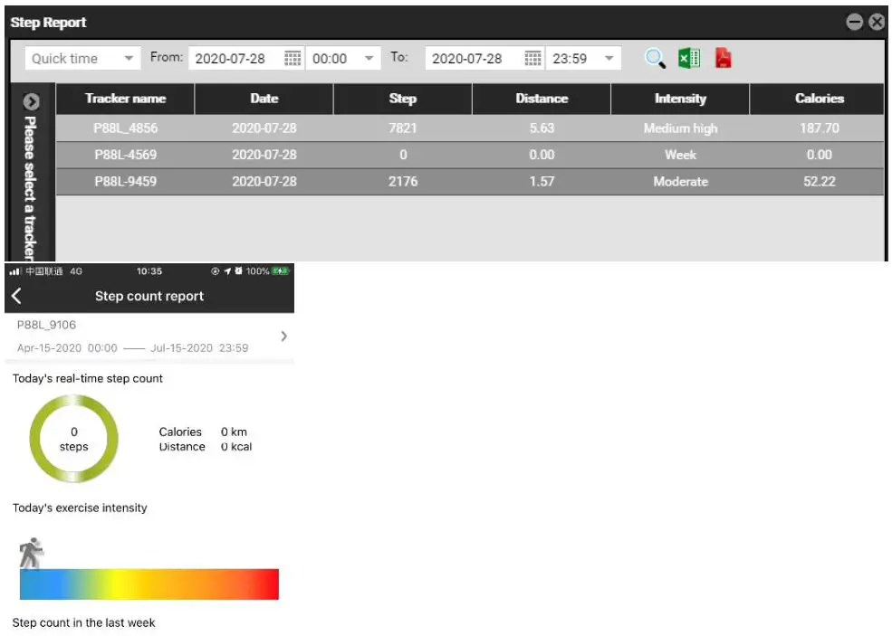This screenshot has width=892, height=636.
Task: Select the P88L-9459 tracker row
Action: (470, 182)
